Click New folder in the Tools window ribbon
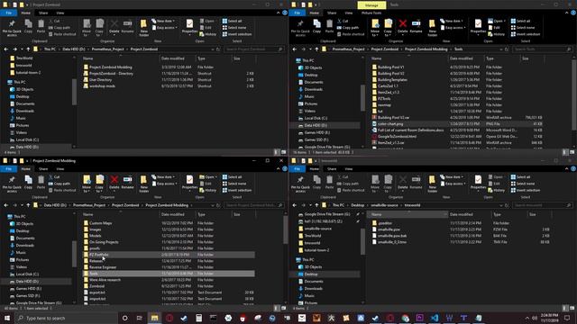 click(433, 28)
